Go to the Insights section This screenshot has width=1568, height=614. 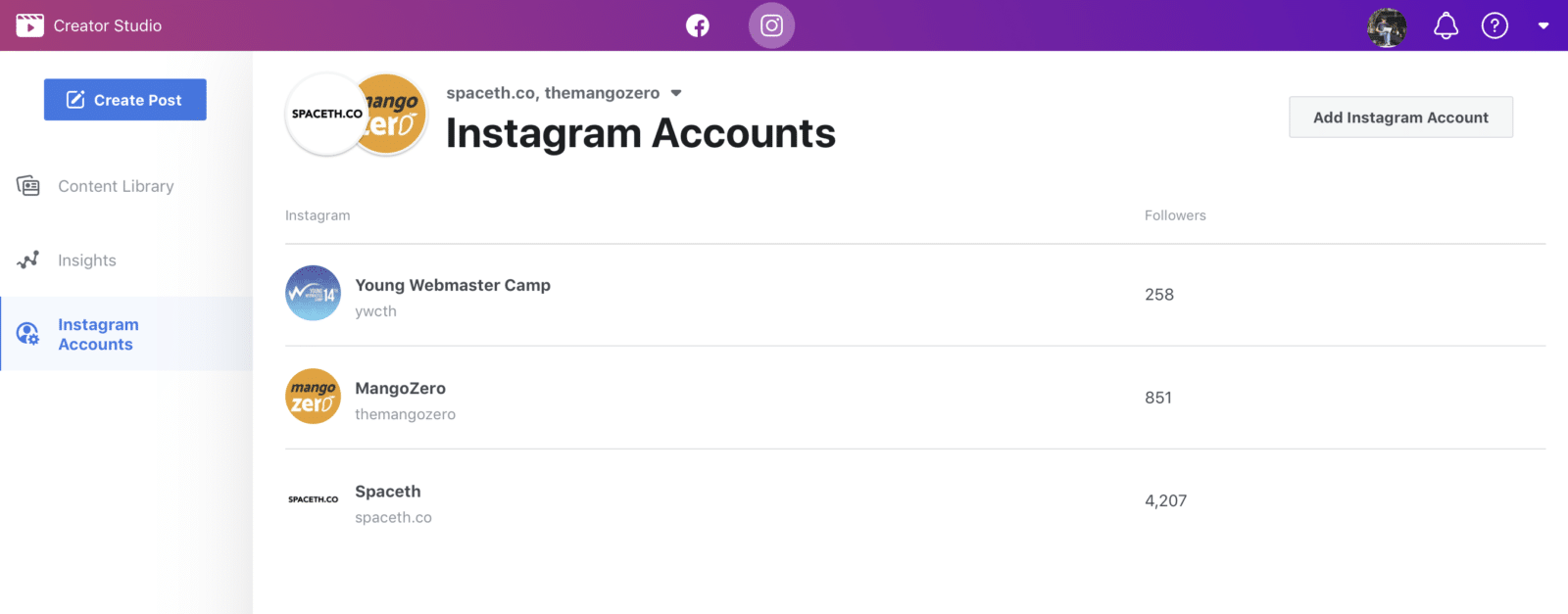(x=87, y=260)
